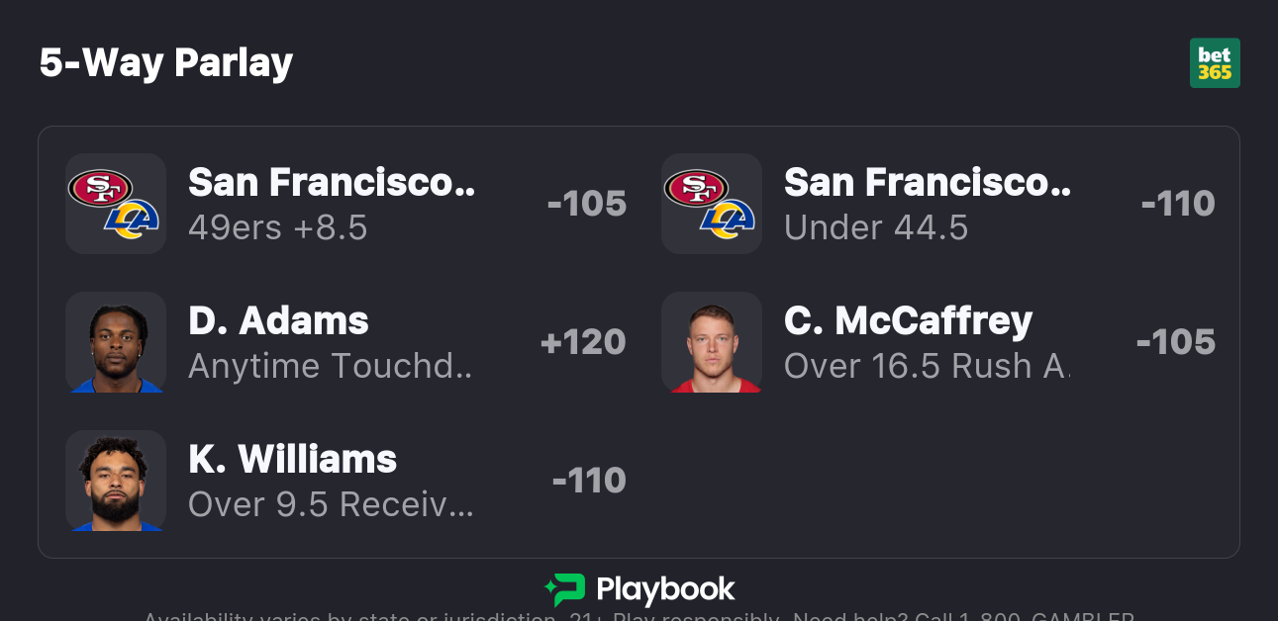1278x621 pixels.
Task: Click the -110 odds for K. Williams
Action: 589,481
